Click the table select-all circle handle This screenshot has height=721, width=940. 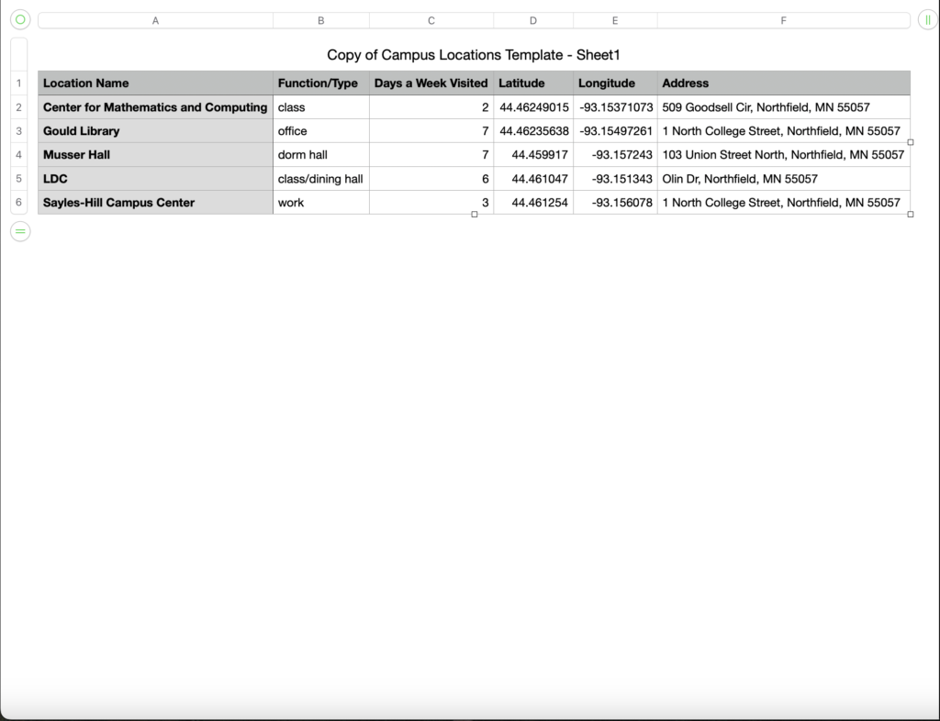(x=20, y=20)
